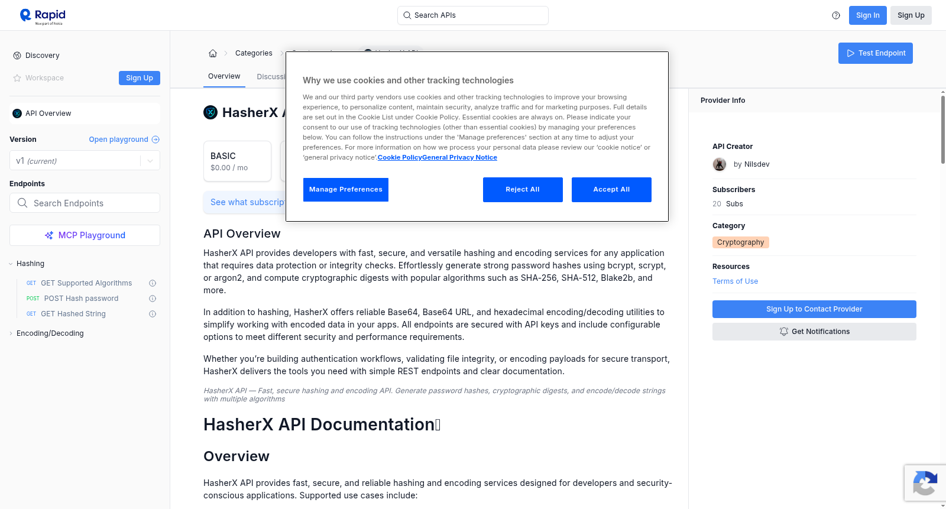This screenshot has width=946, height=509.
Task: Click Sign Up to Contact Provider
Action: pyautogui.click(x=814, y=309)
